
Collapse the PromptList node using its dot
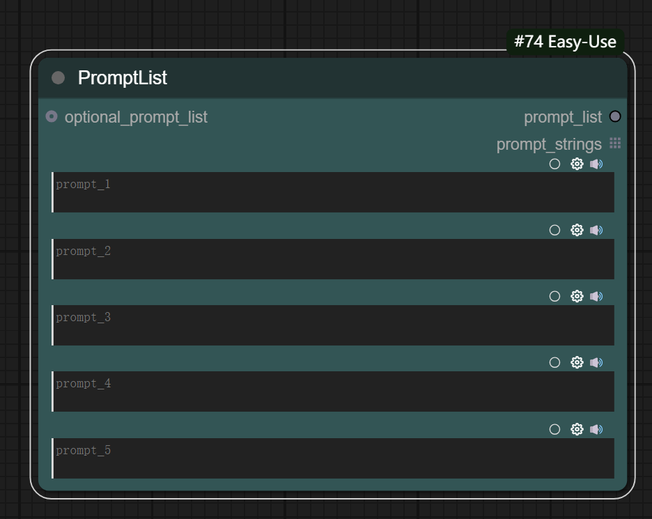[x=59, y=78]
